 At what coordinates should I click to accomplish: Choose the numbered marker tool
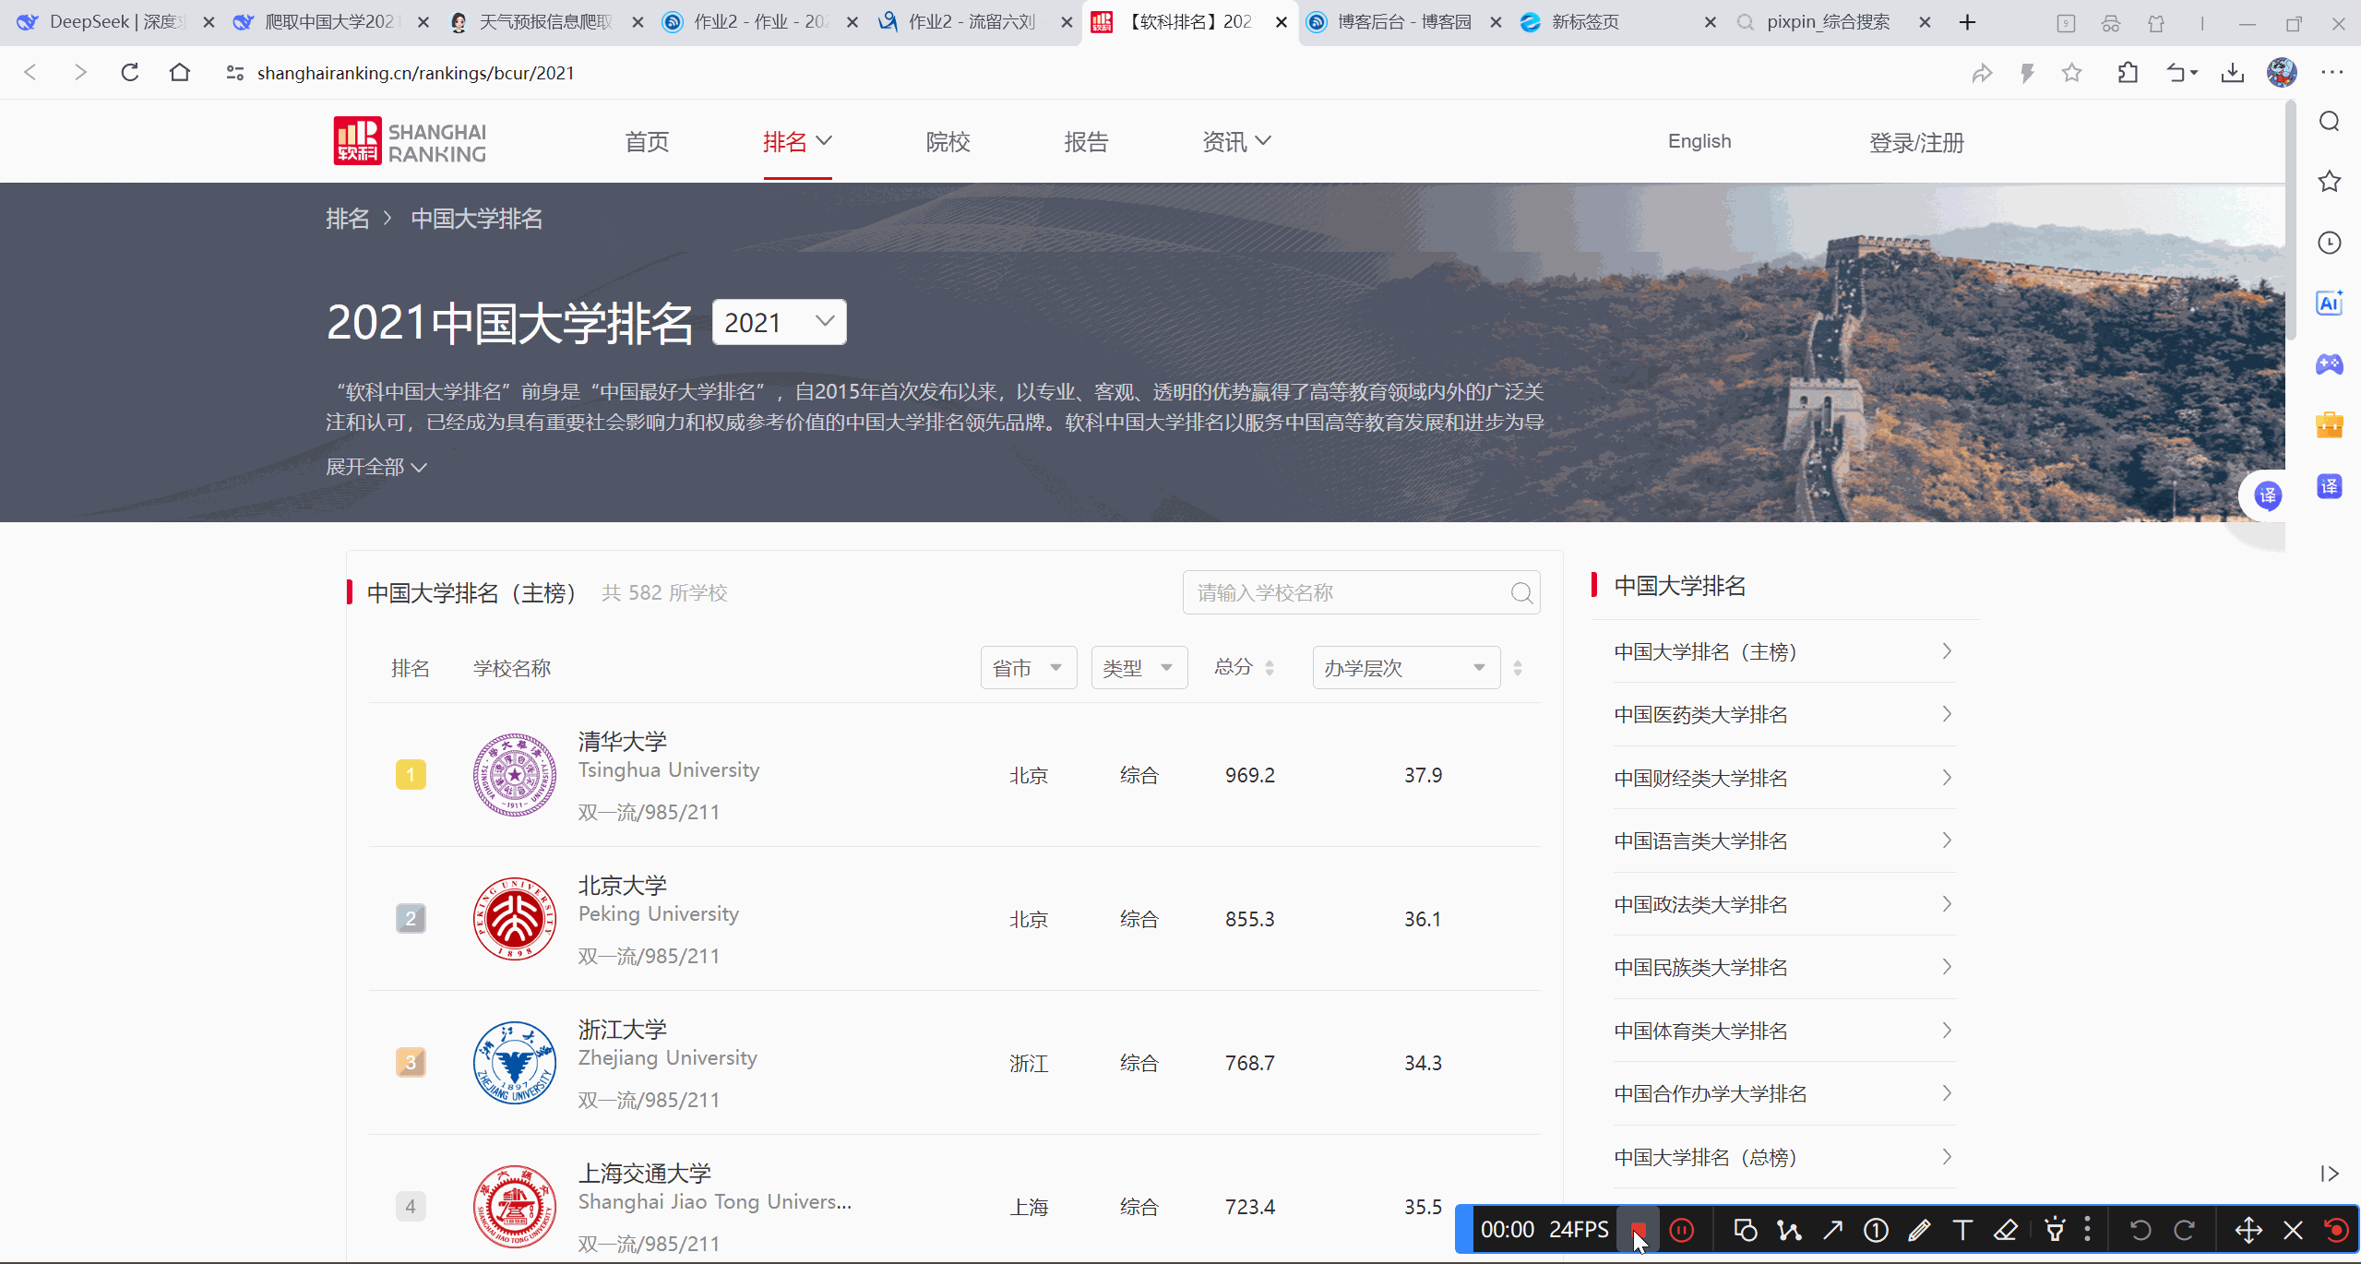point(1876,1230)
